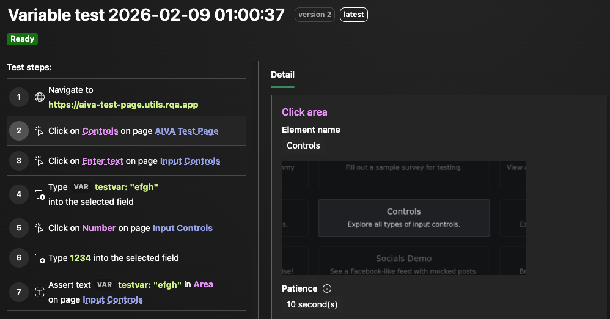Click the type-text icon in step 6
Screen dimensions: 610x319
click(x=40, y=258)
